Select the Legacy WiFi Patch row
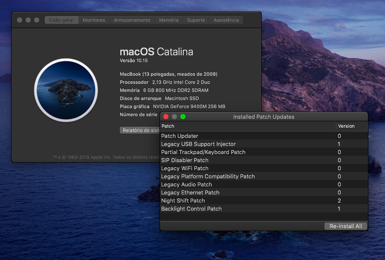The image size is (385, 260). [264, 168]
